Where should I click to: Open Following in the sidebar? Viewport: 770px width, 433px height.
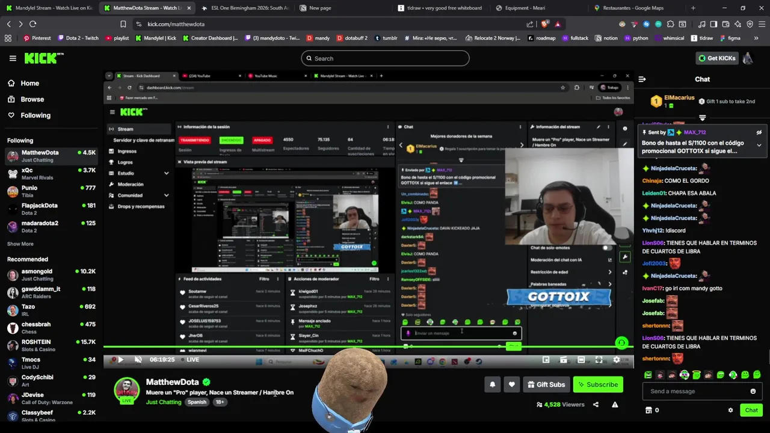pyautogui.click(x=29, y=115)
